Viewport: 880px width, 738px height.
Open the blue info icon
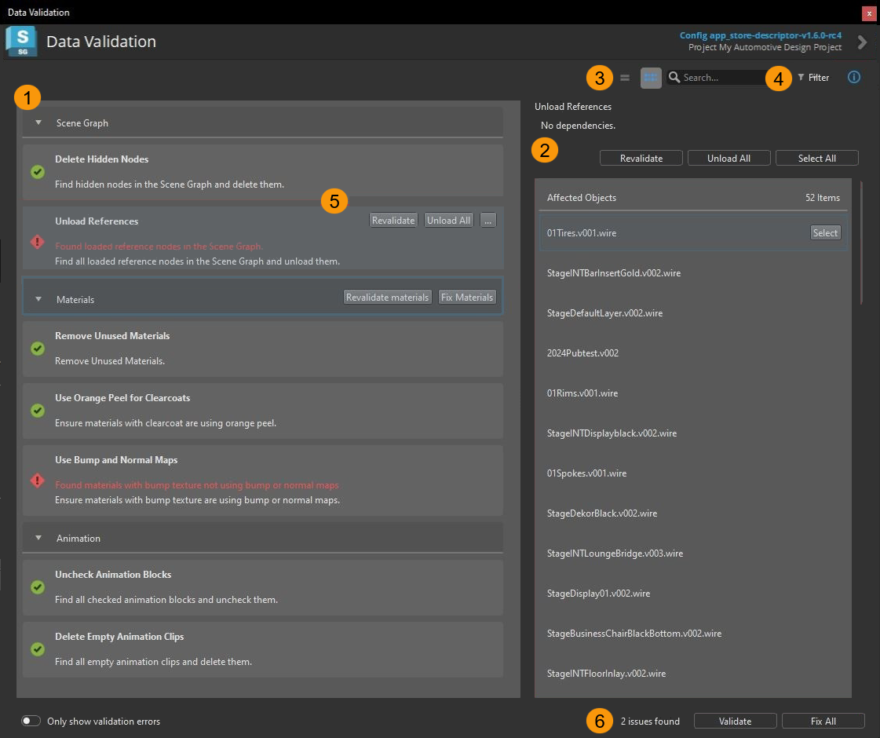[x=853, y=78]
